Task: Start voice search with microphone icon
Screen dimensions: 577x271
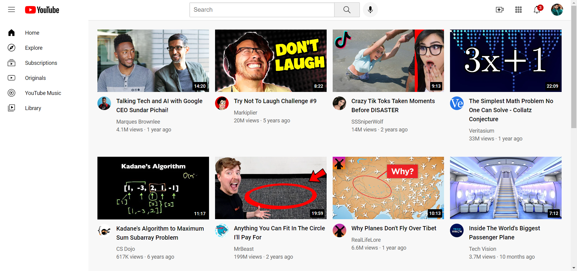Action: coord(370,10)
